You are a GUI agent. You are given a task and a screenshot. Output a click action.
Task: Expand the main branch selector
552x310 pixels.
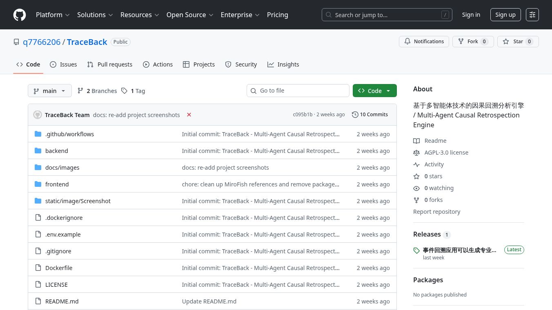pos(49,91)
